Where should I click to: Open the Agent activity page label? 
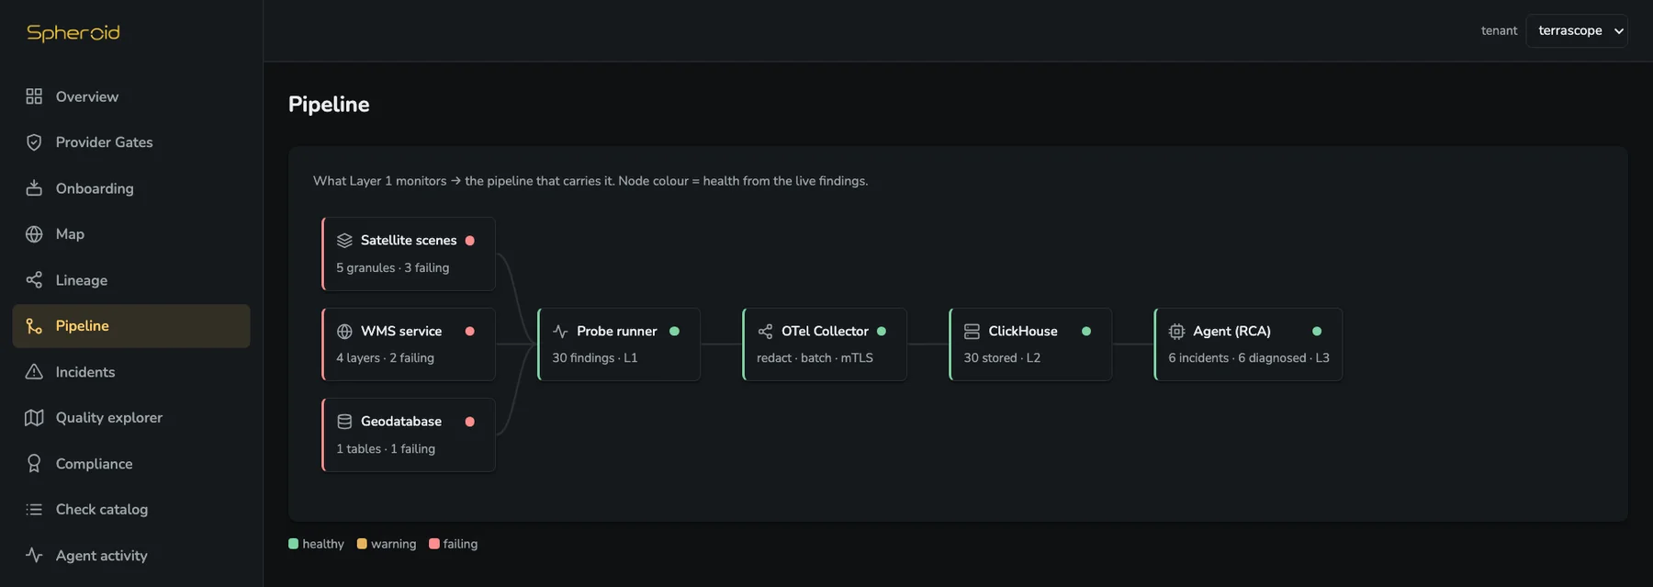(x=102, y=556)
